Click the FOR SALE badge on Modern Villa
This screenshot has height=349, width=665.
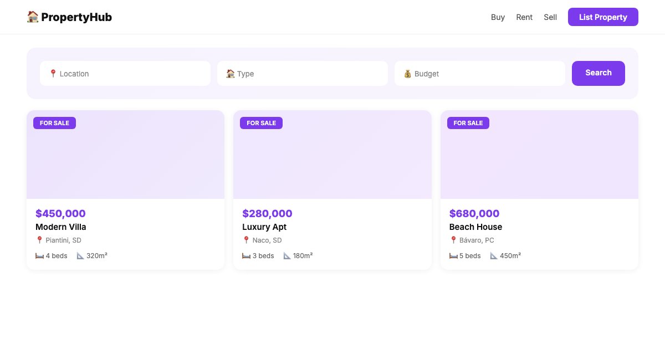coord(54,123)
